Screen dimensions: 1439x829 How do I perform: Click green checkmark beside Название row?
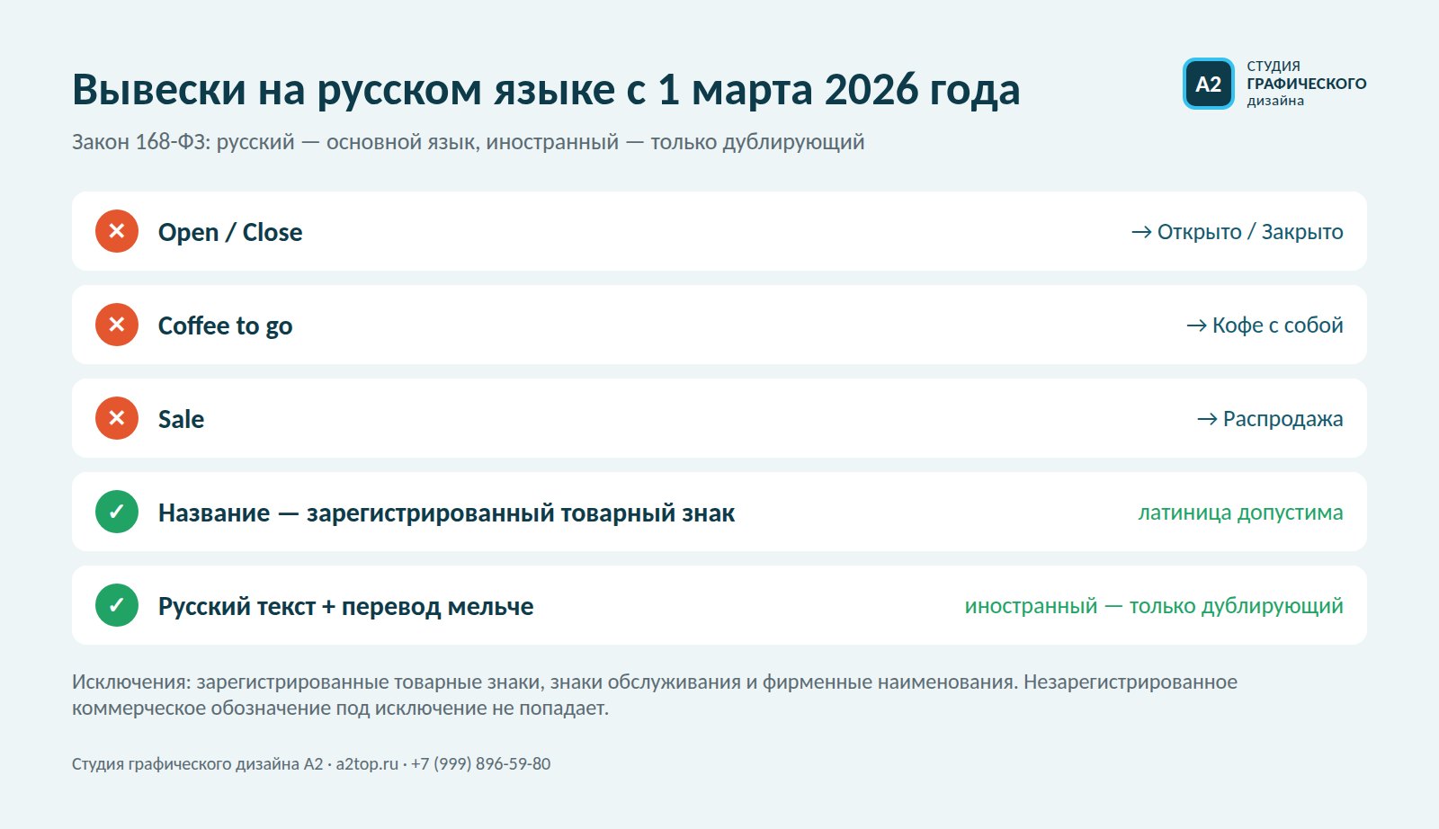(x=117, y=512)
